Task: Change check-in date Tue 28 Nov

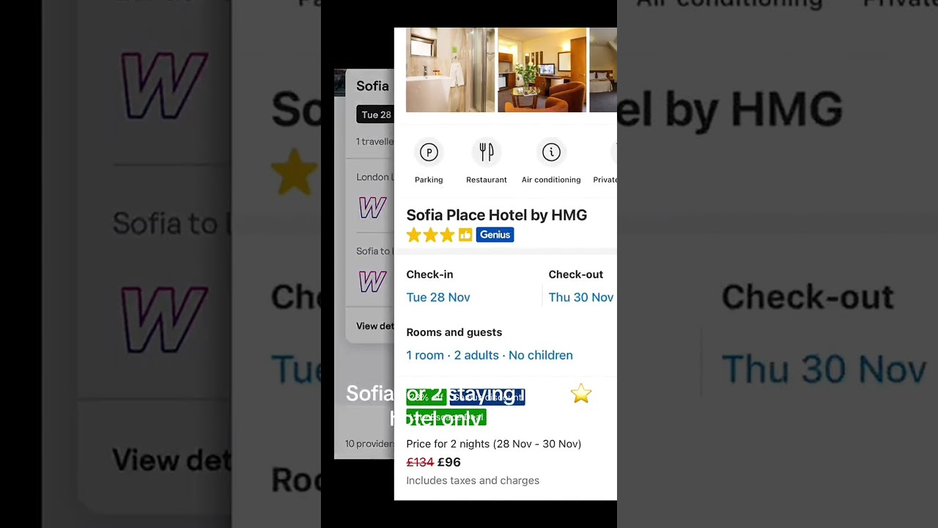Action: [x=438, y=297]
